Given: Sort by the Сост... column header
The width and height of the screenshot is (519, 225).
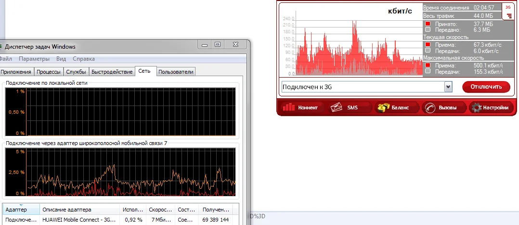Looking at the screenshot, I should [186, 210].
